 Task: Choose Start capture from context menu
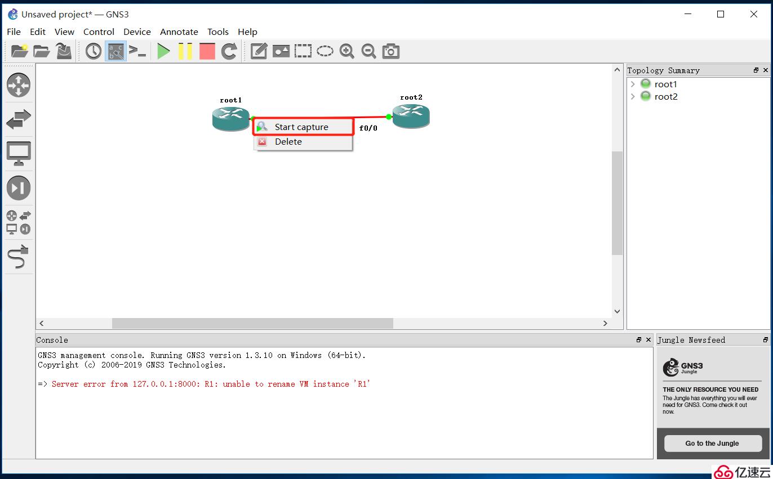tap(303, 127)
